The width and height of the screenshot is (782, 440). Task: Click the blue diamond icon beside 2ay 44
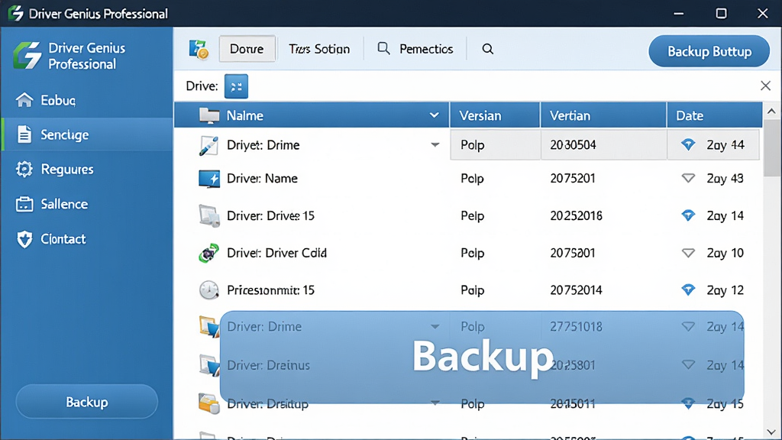(x=688, y=144)
